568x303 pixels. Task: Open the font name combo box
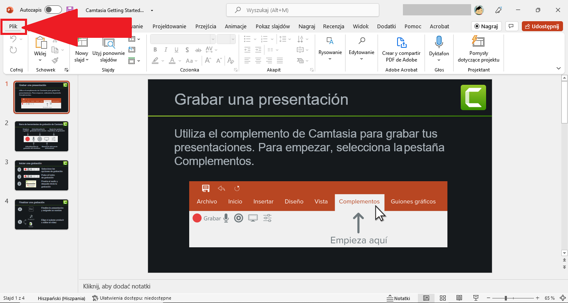(x=183, y=39)
